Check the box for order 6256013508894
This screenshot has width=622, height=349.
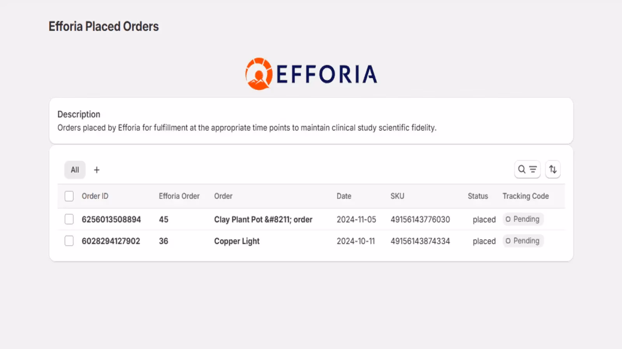(x=69, y=219)
